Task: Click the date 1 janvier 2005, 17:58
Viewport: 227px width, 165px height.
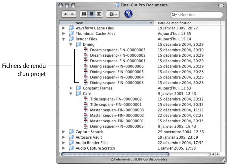Action: tap(177, 148)
